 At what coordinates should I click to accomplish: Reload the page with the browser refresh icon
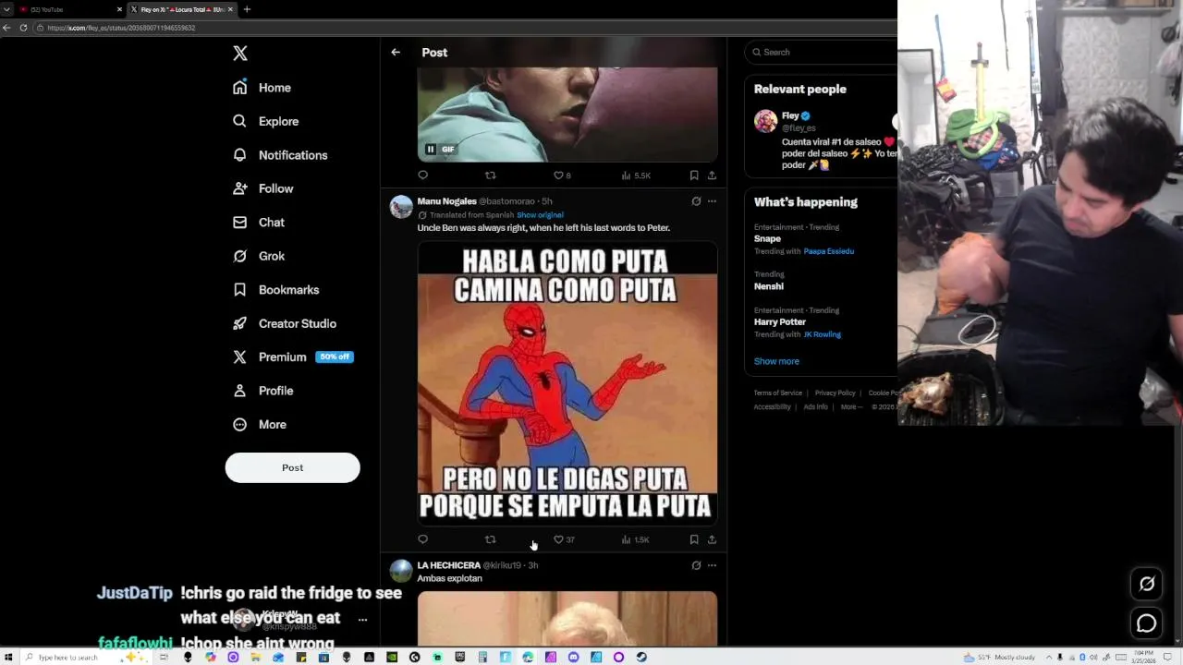[x=23, y=28]
